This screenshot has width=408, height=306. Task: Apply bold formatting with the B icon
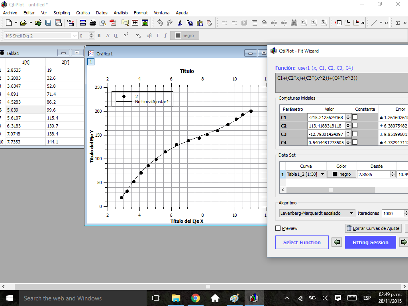coord(99,35)
